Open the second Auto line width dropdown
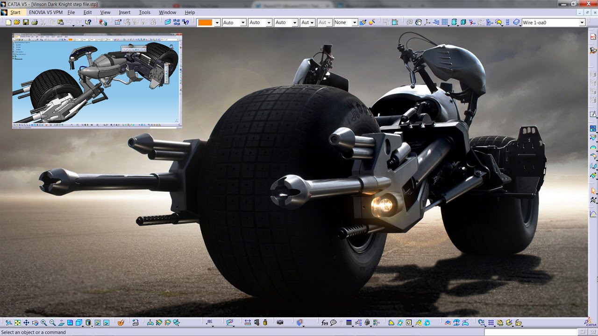Image resolution: width=598 pixels, height=336 pixels. tap(269, 22)
